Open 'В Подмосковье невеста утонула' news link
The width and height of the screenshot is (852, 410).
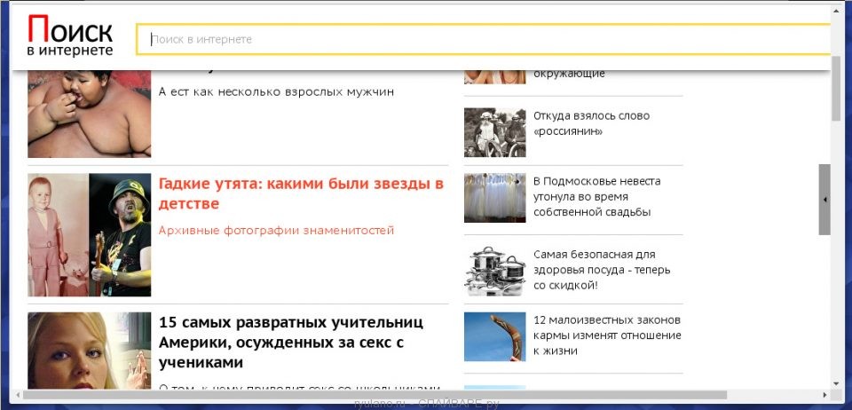[x=597, y=197]
